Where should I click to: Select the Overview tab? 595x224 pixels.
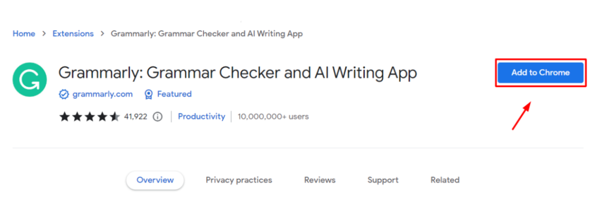[155, 180]
